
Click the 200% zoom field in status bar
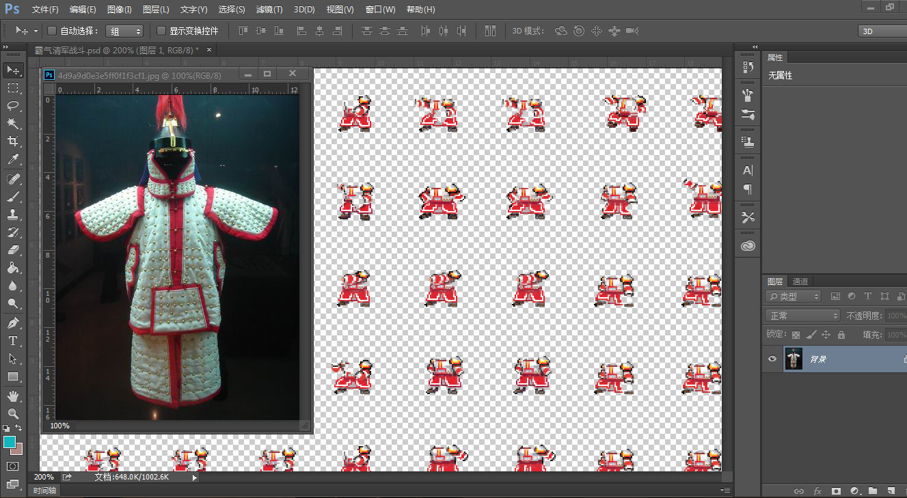pos(44,477)
